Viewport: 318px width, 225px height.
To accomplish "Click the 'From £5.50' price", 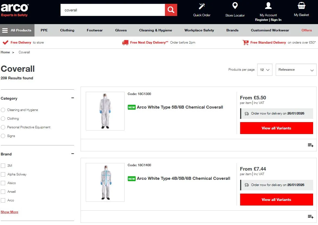I will click(253, 98).
